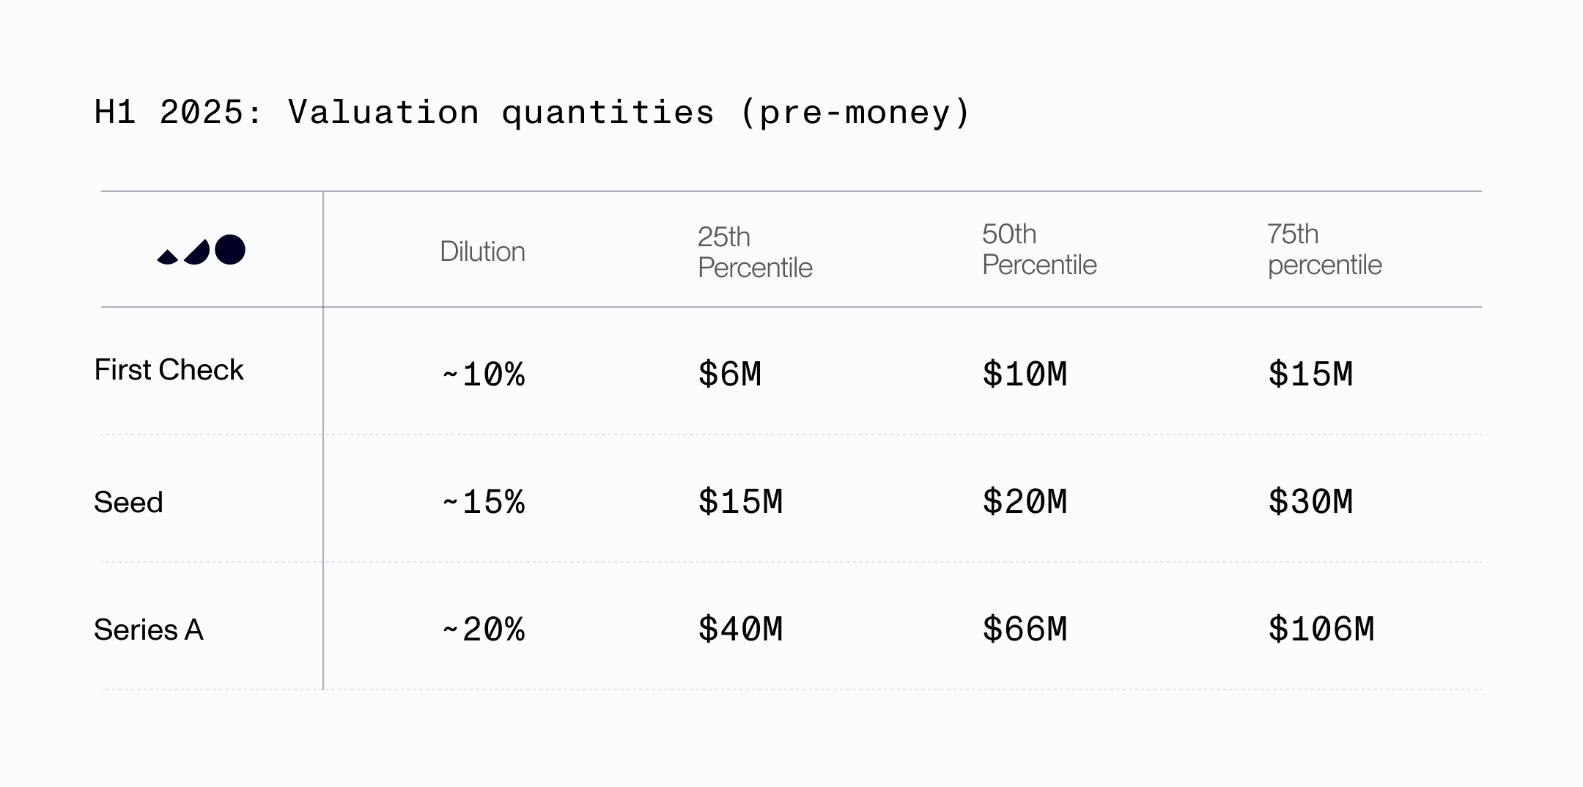Viewport: 1583px width, 787px height.
Task: Click the Series A row label
Action: 148,630
